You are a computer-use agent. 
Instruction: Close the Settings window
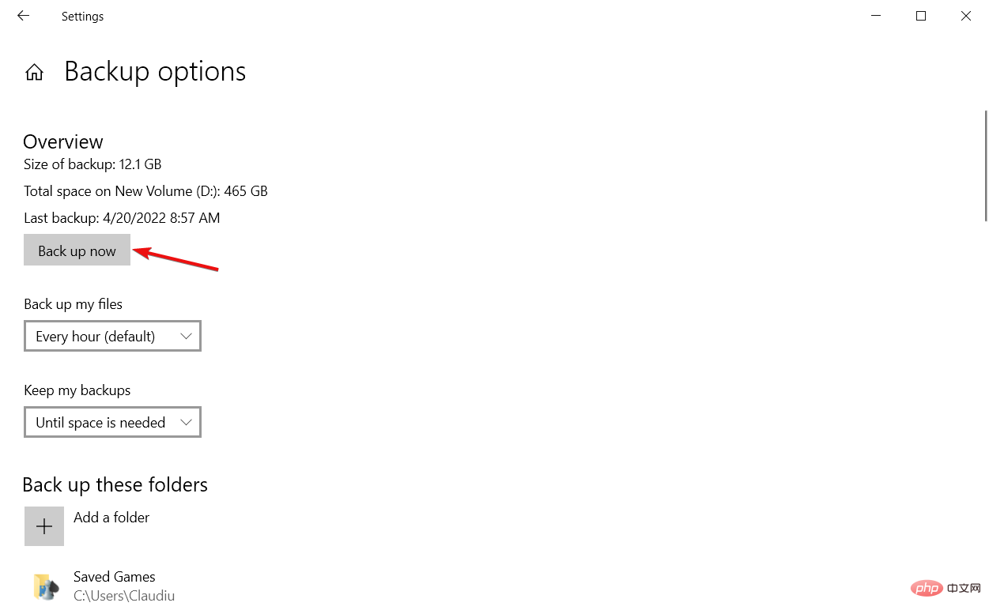point(966,16)
